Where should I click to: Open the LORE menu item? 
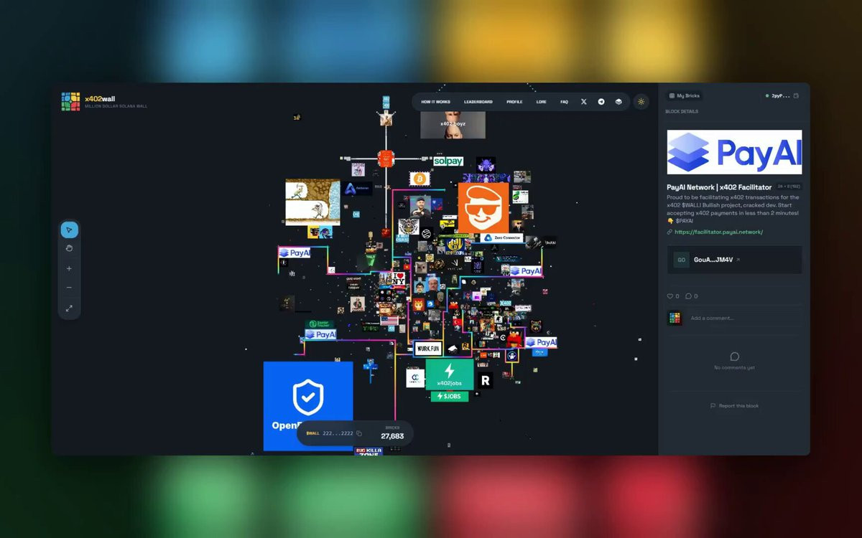point(541,102)
